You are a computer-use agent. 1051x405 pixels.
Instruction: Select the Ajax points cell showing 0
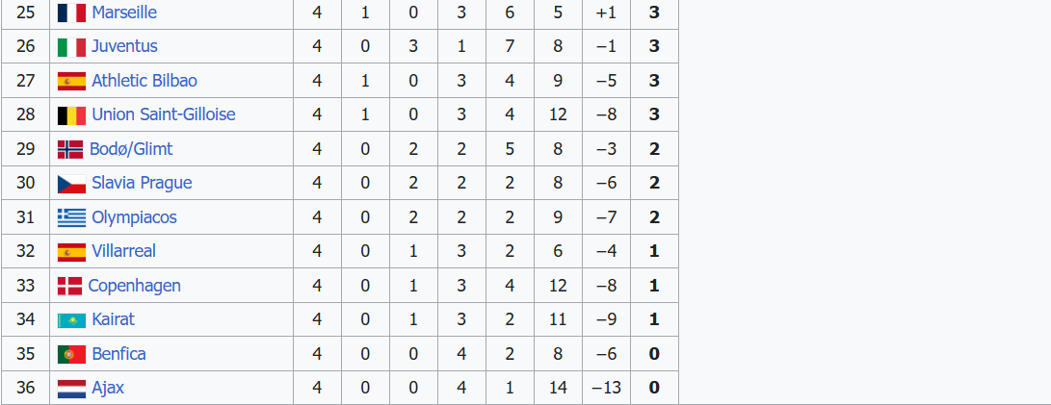[x=654, y=389]
